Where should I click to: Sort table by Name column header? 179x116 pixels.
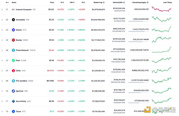tap(14, 2)
